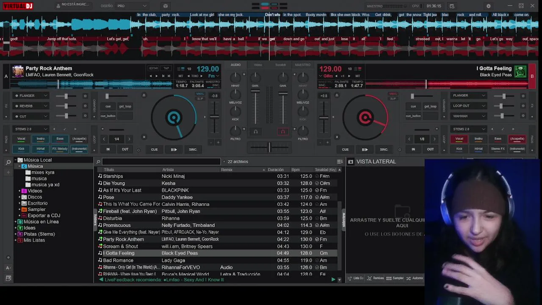Open Sampler view in side panel footer
The width and height of the screenshot is (542, 305).
coord(395,278)
